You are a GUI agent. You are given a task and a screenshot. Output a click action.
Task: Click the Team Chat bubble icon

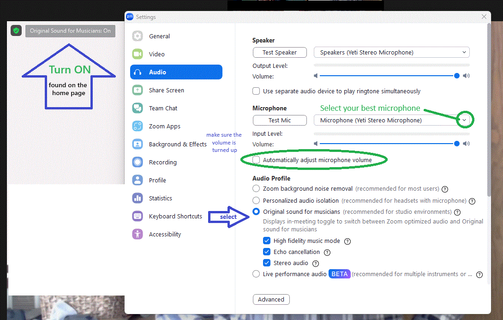click(x=138, y=109)
